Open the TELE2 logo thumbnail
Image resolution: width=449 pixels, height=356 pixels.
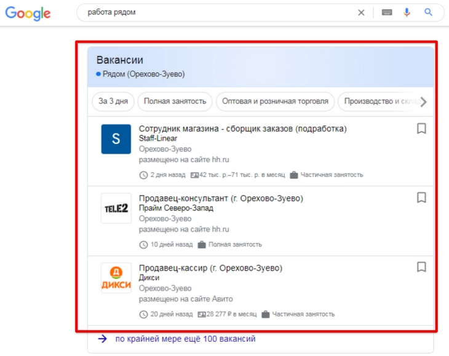pos(116,208)
